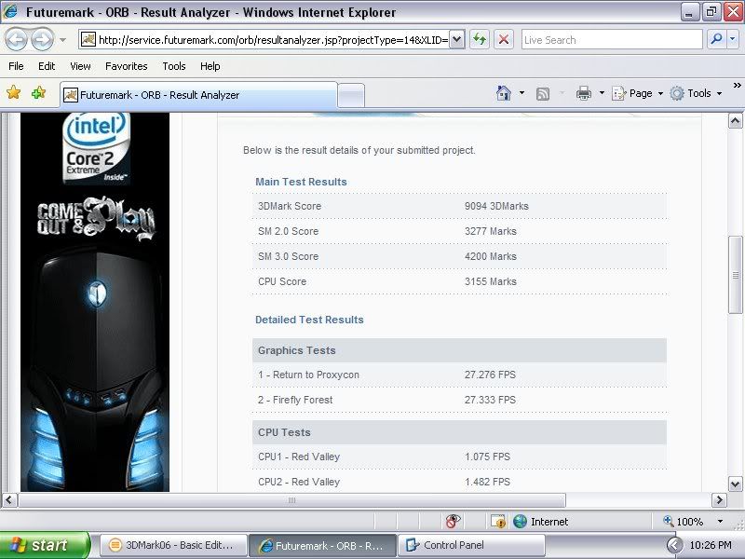Click the horizontal scrollbar right arrow
This screenshot has width=745, height=559.
pos(719,500)
